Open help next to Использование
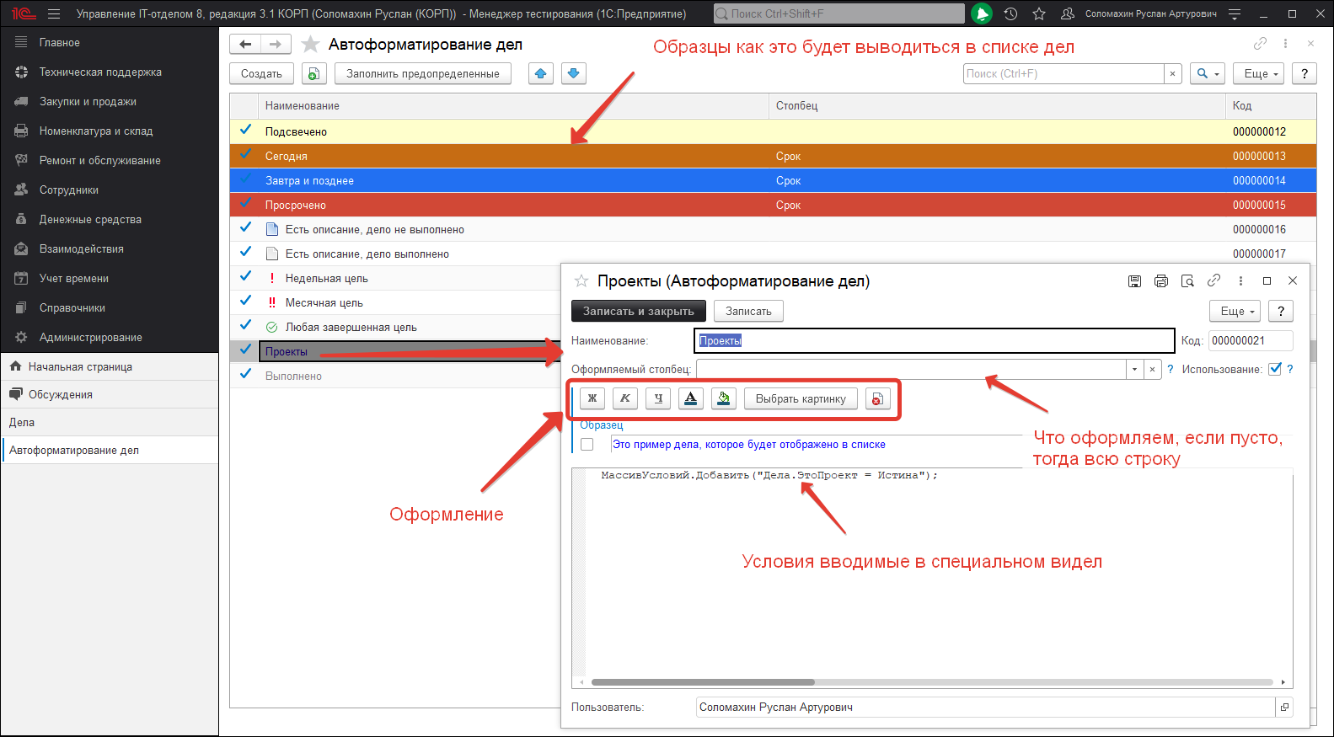The height and width of the screenshot is (737, 1334). 1290,369
